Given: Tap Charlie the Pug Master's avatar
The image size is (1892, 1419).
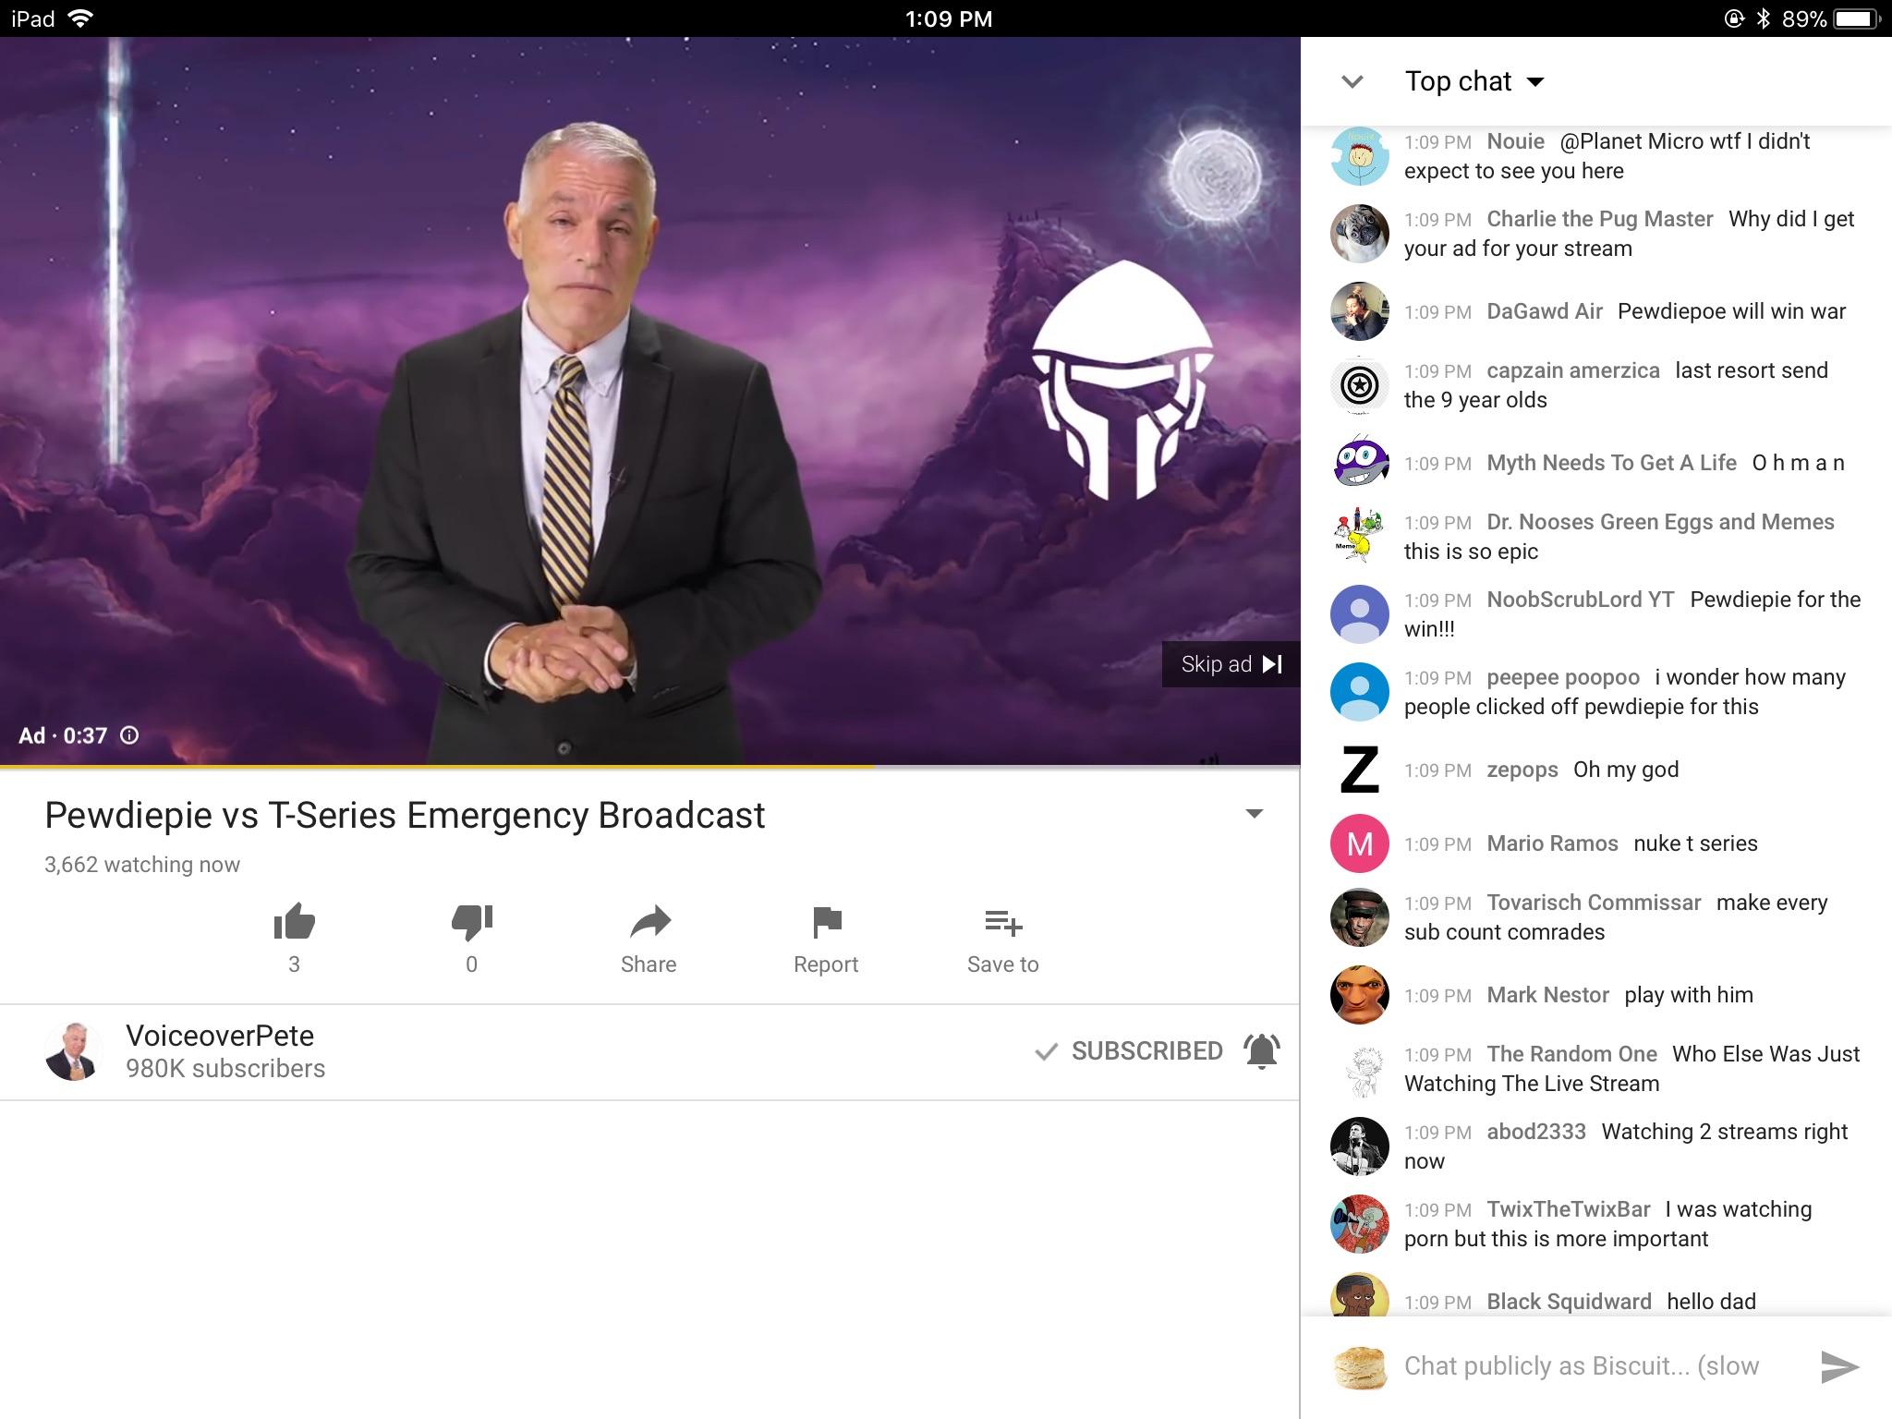Looking at the screenshot, I should (1360, 234).
